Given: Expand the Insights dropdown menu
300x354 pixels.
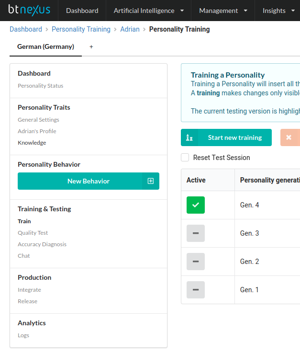Looking at the screenshot, I should point(278,11).
